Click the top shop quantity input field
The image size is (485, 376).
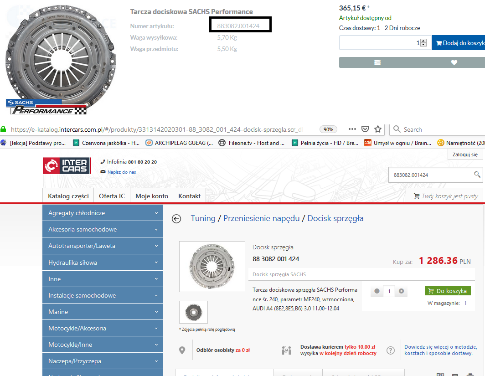click(386, 43)
